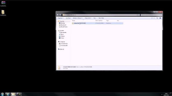Click the taskbar clock and date
This screenshot has height=96, width=172.
166,94
